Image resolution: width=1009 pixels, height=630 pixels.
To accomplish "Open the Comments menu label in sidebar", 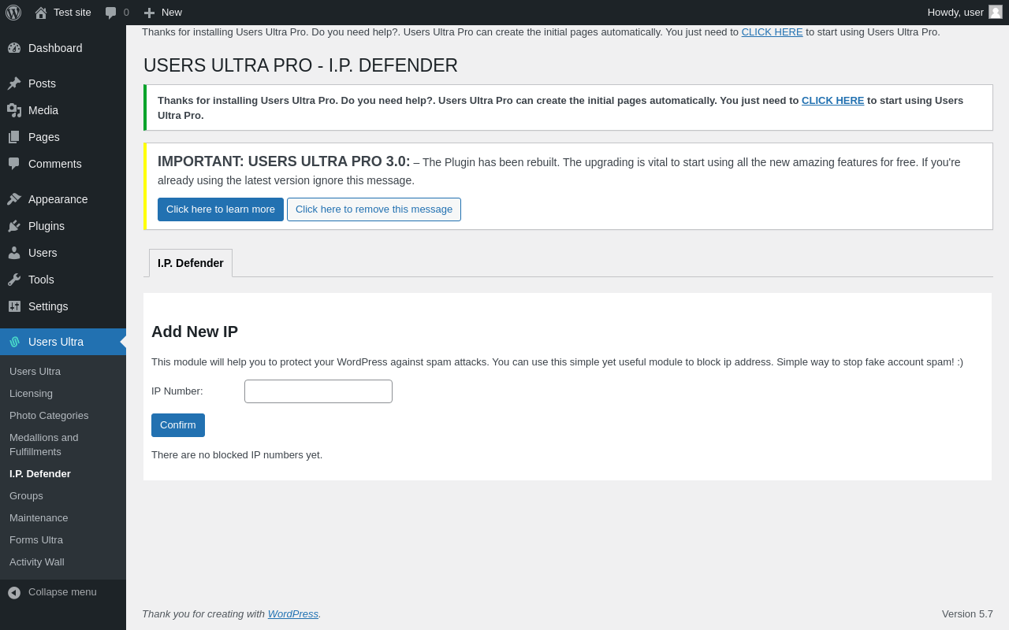I will (x=55, y=164).
